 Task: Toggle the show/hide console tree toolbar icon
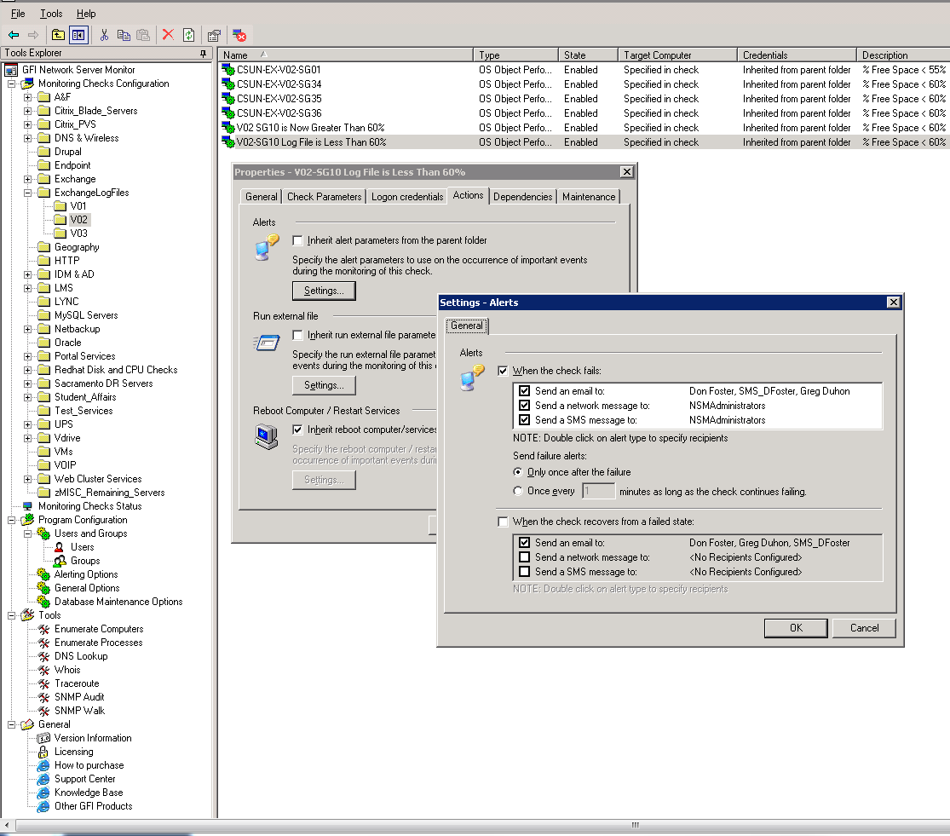point(78,35)
